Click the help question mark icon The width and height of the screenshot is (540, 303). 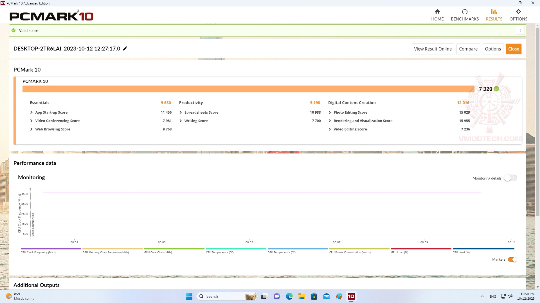[x=521, y=30]
